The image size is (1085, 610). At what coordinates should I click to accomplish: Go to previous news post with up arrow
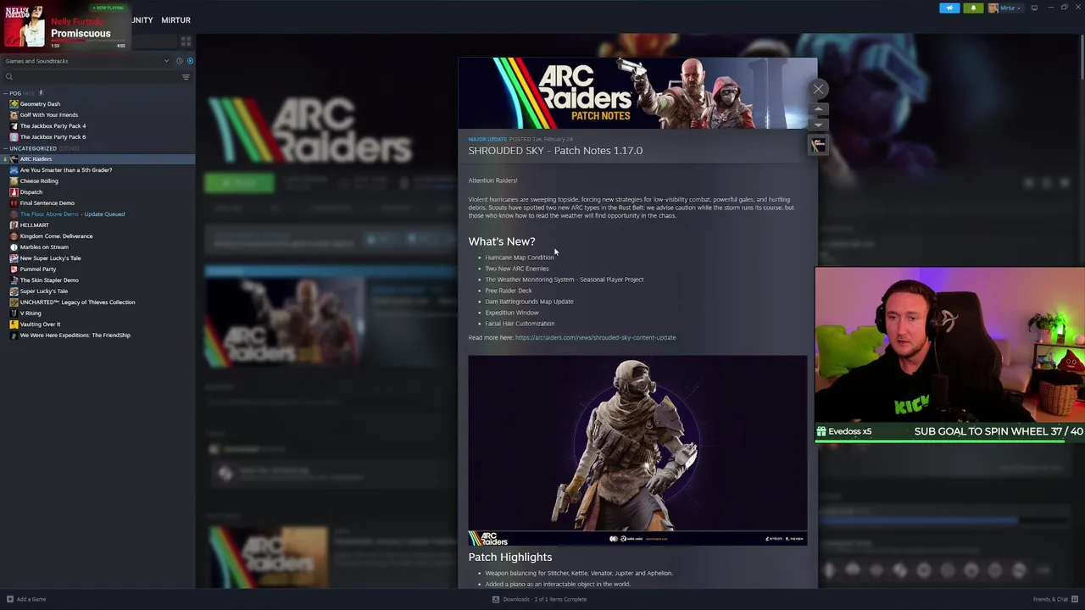818,109
